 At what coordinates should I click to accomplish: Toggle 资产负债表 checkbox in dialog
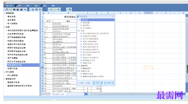tap(81, 55)
